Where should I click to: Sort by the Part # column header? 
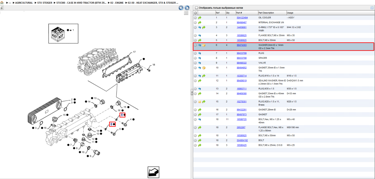click(239, 13)
